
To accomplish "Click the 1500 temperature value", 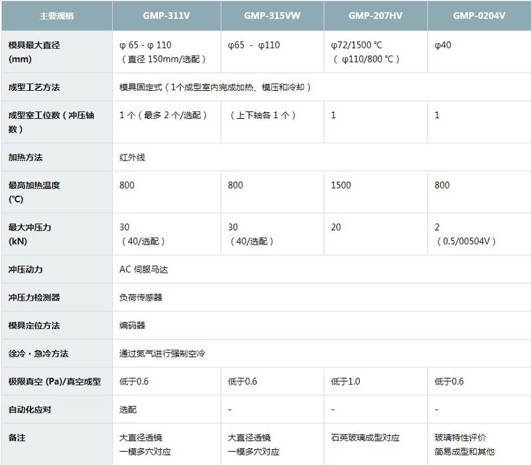I will click(341, 185).
